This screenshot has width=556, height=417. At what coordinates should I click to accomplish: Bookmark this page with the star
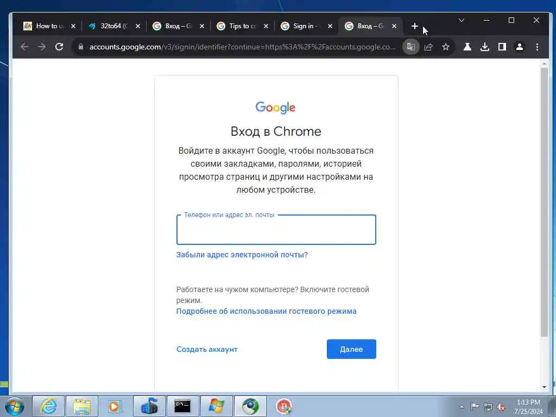coord(446,47)
